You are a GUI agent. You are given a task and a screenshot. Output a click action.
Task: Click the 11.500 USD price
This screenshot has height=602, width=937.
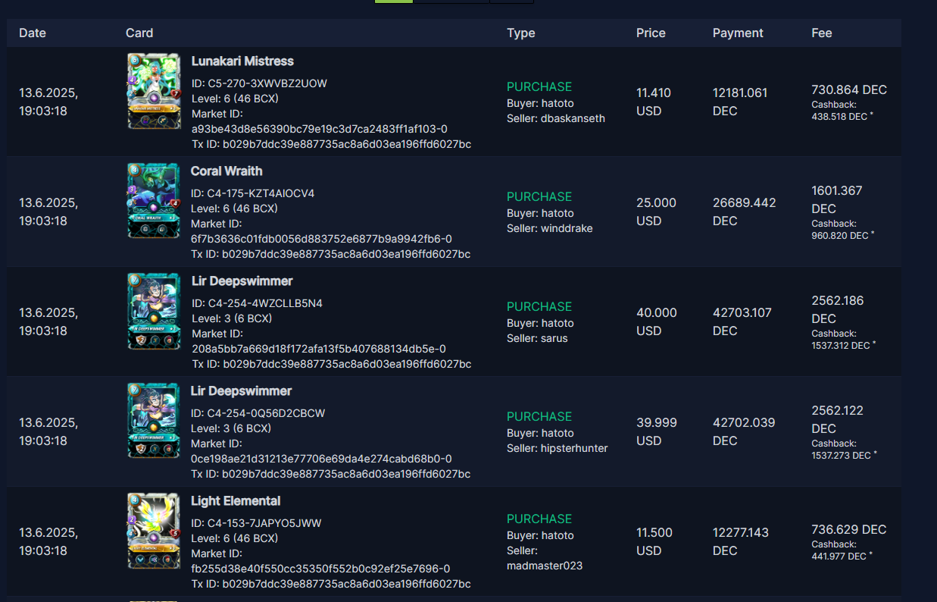click(654, 541)
